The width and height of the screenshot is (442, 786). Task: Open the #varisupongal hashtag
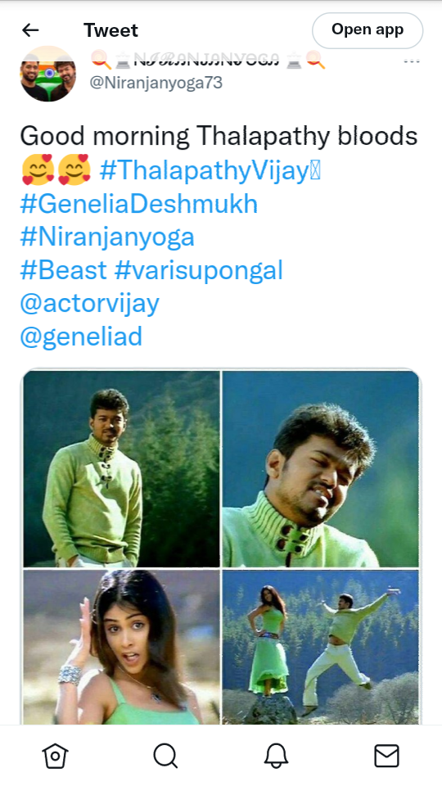[x=198, y=271]
